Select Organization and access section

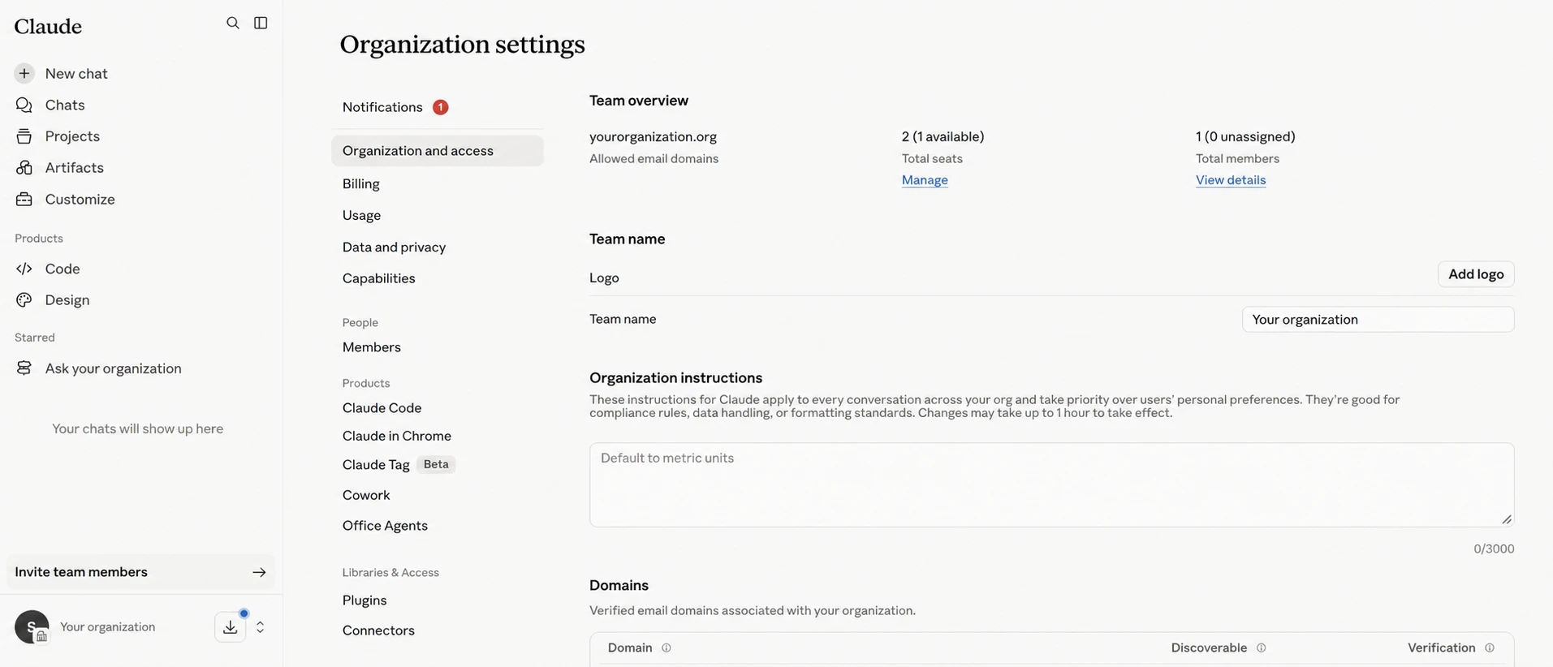438,151
